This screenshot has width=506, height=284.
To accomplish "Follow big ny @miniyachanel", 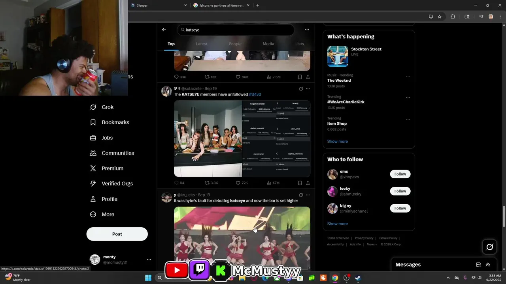I will click(400, 208).
